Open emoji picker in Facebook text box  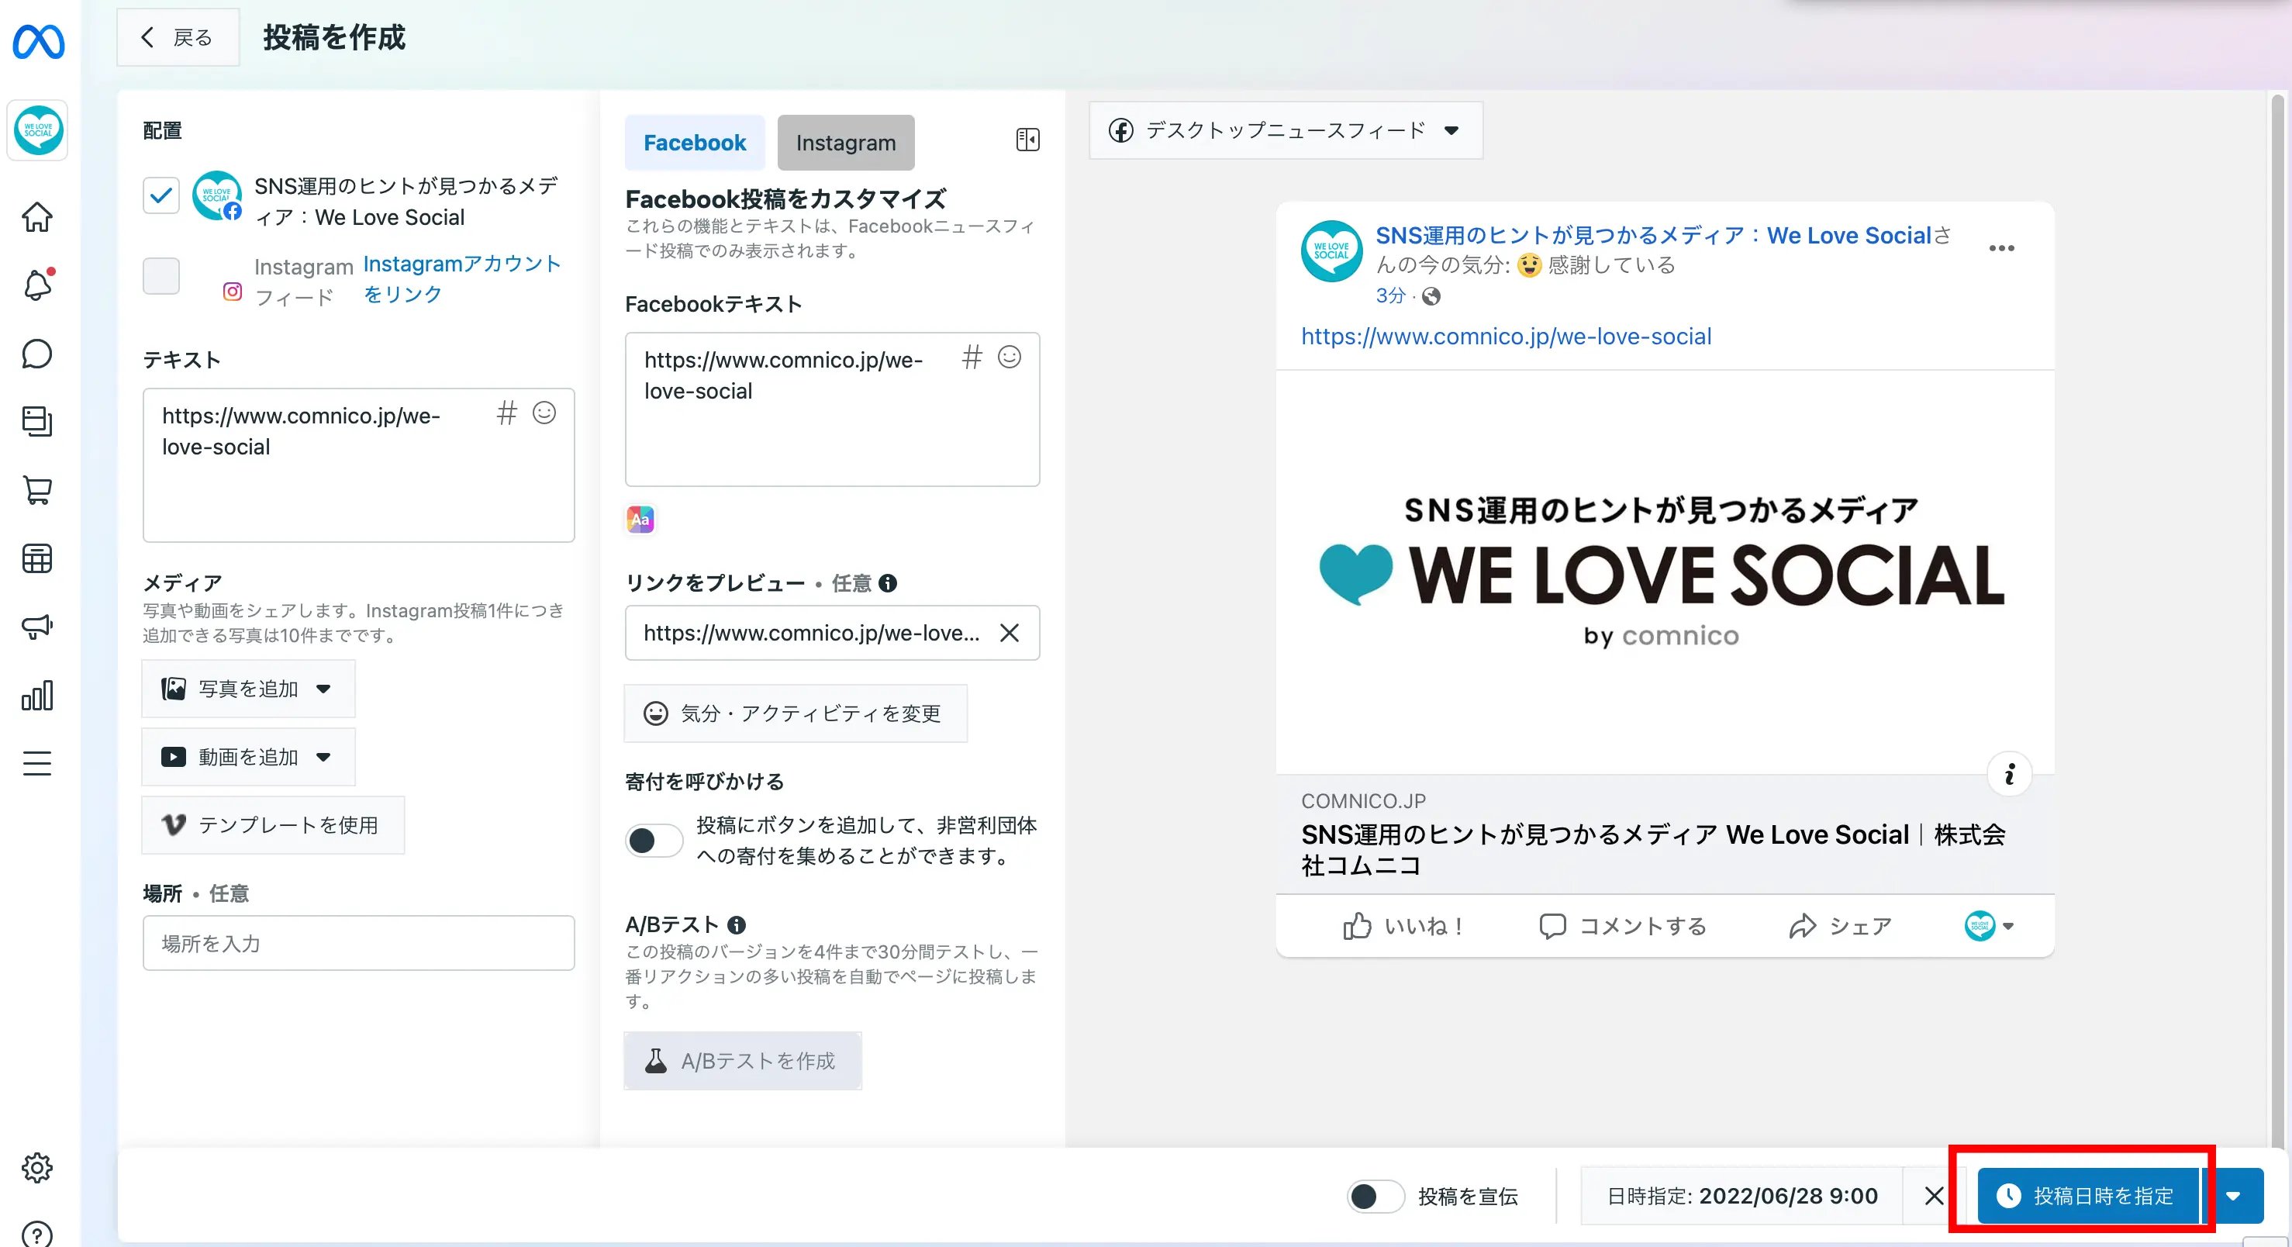1010,357
